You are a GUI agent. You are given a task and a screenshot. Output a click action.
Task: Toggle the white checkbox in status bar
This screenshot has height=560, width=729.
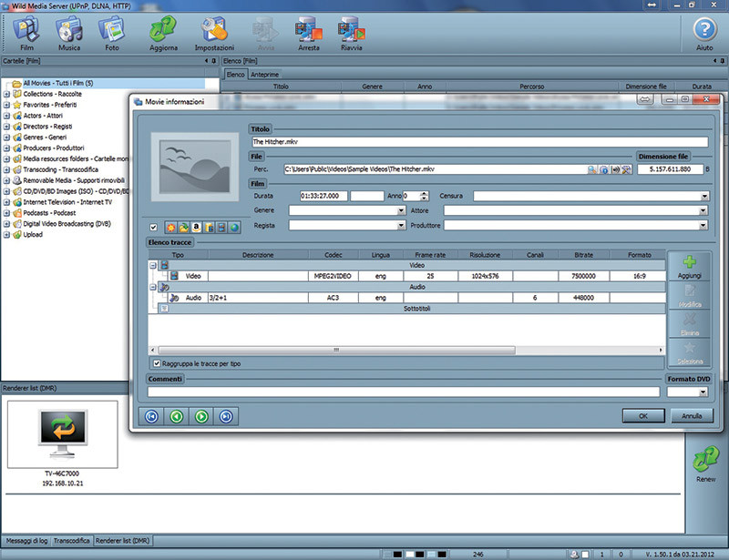(x=585, y=555)
